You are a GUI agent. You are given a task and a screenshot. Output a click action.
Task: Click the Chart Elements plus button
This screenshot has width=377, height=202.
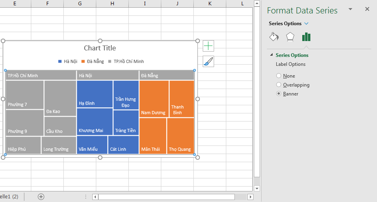(x=208, y=46)
